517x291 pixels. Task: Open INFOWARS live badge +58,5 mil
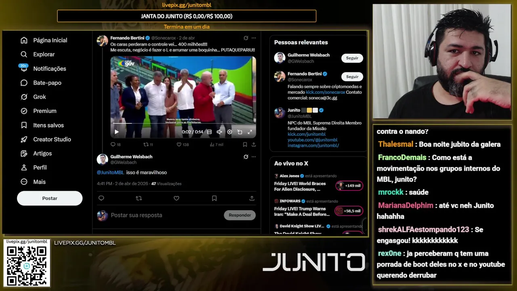tap(349, 211)
